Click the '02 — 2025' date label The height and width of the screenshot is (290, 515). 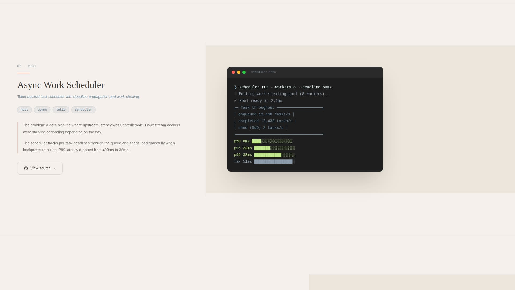coord(27,66)
